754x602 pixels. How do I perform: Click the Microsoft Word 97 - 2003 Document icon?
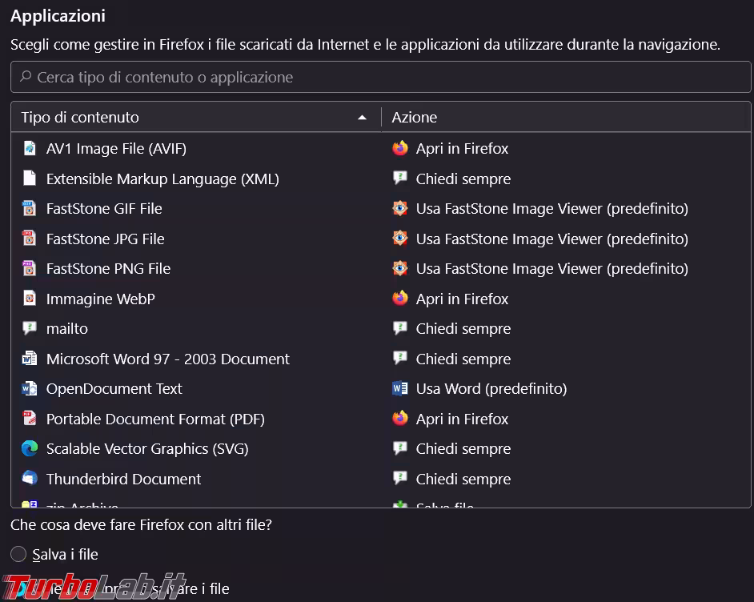[x=30, y=359]
